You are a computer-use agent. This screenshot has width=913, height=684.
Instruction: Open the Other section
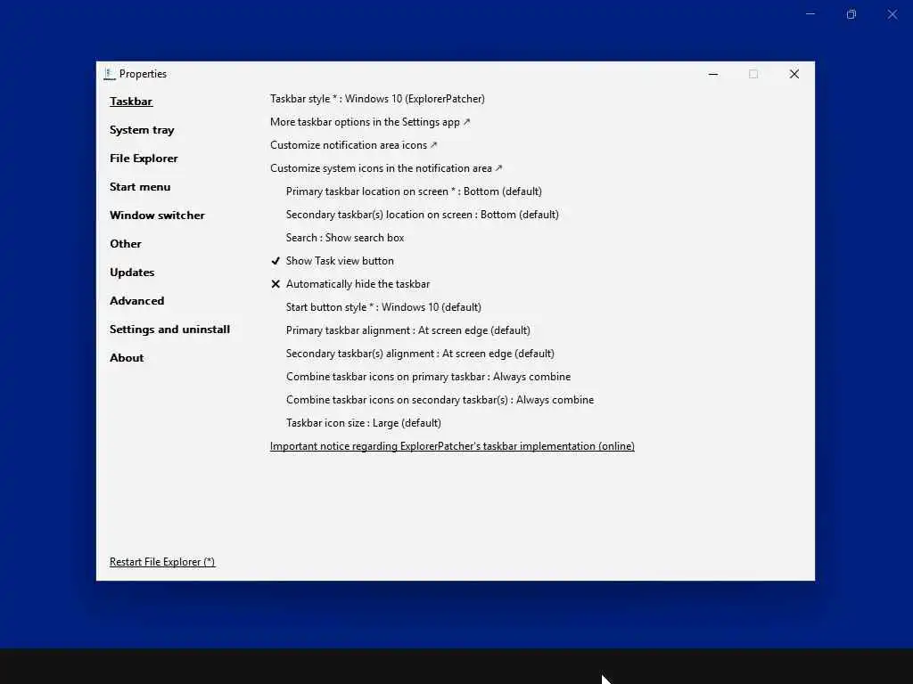tap(125, 244)
